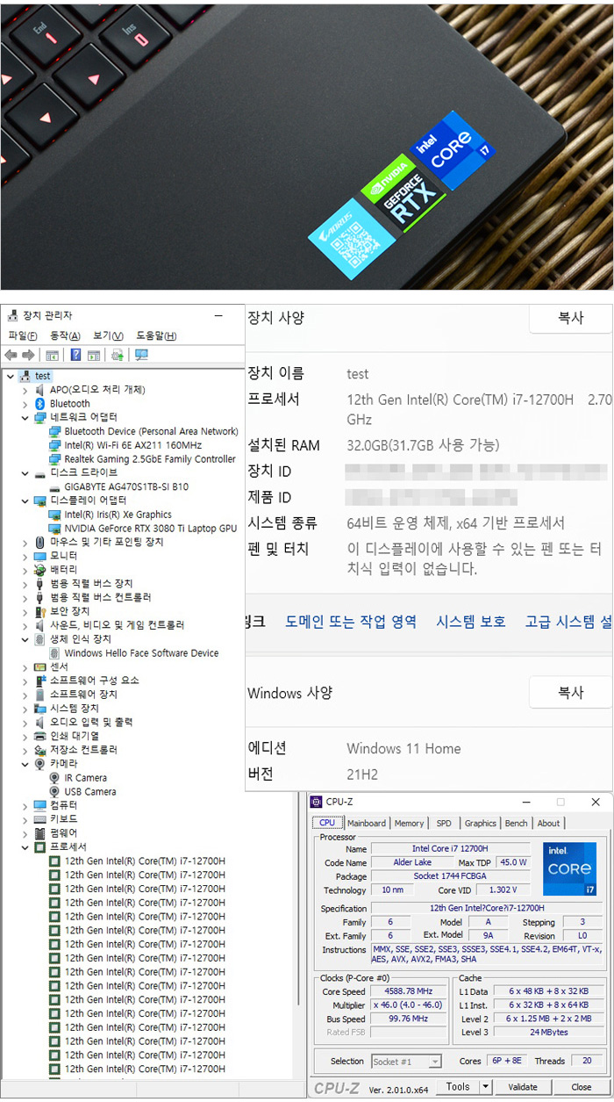Click the update driver toolbar icon with green arrow
Viewport: 614px width, 1102px height.
point(118,355)
